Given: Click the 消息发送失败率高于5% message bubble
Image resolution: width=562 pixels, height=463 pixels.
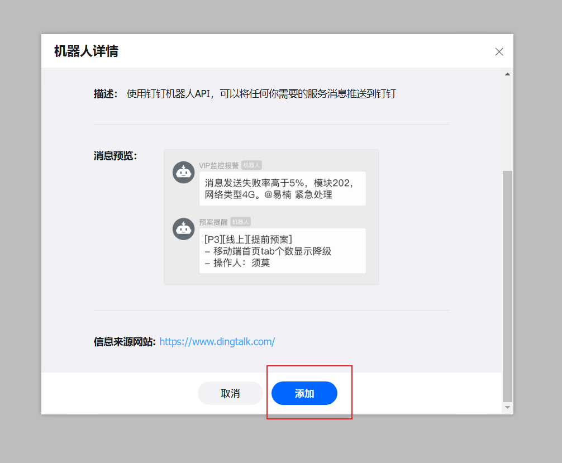Looking at the screenshot, I should click(x=283, y=189).
